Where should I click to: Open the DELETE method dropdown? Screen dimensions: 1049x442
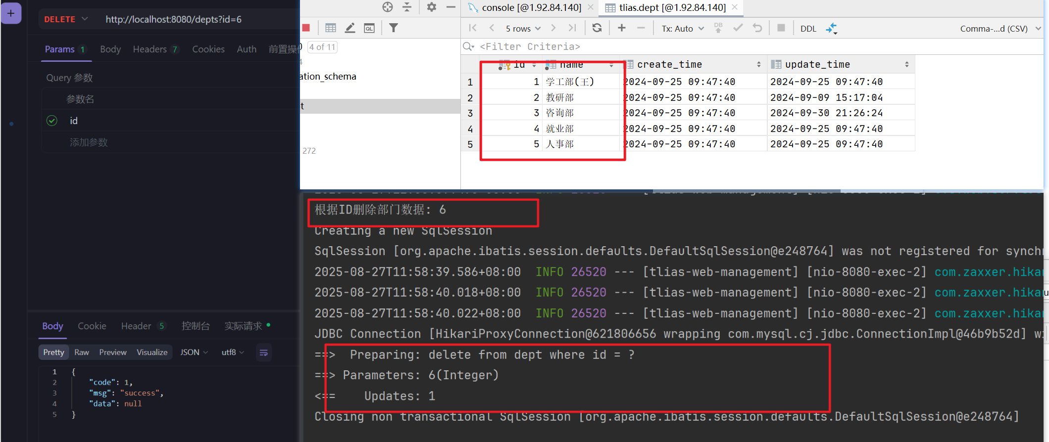(66, 19)
